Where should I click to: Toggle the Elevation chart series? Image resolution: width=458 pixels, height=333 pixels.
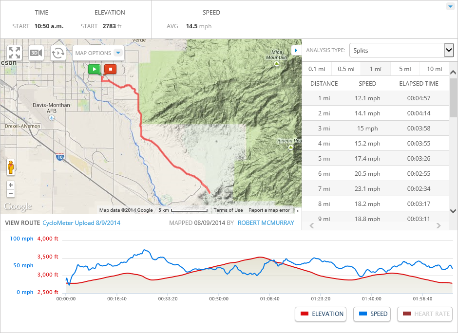(322, 314)
